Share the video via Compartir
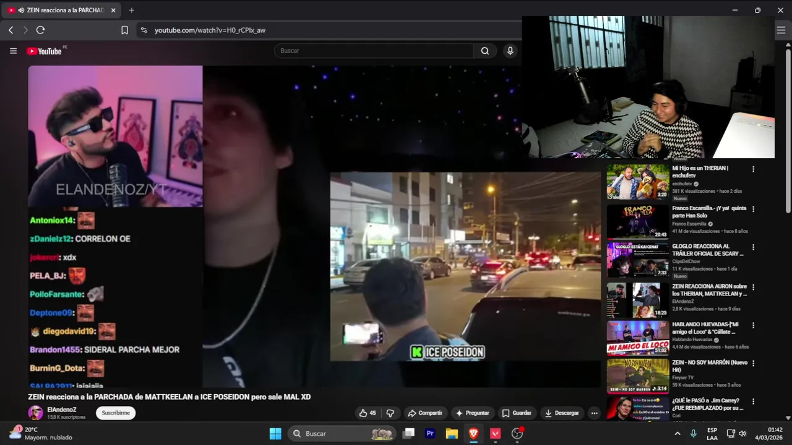The width and height of the screenshot is (792, 445). 424,413
